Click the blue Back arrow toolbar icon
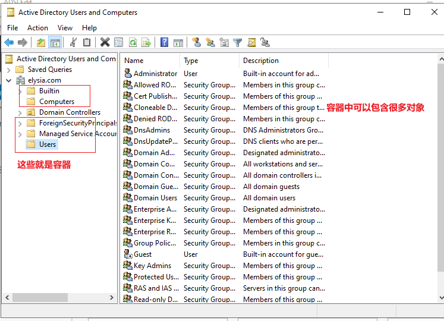Image resolution: width=444 pixels, height=321 pixels. [9, 42]
